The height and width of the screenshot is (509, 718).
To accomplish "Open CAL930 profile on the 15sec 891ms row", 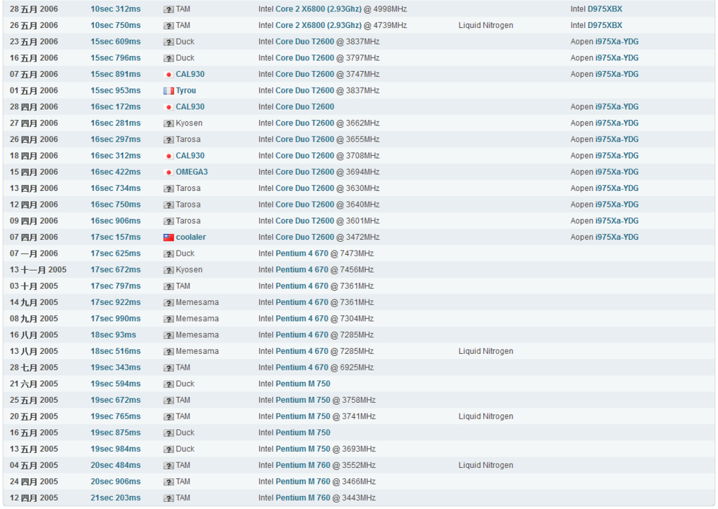I will tap(190, 74).
